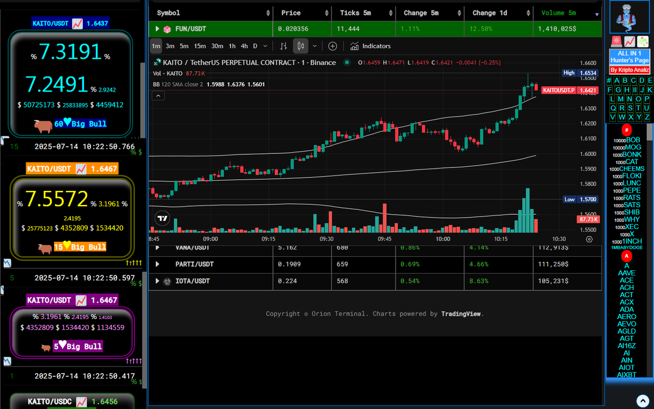The width and height of the screenshot is (654, 409).
Task: Open chart style dropdown arrow
Action: click(x=314, y=46)
